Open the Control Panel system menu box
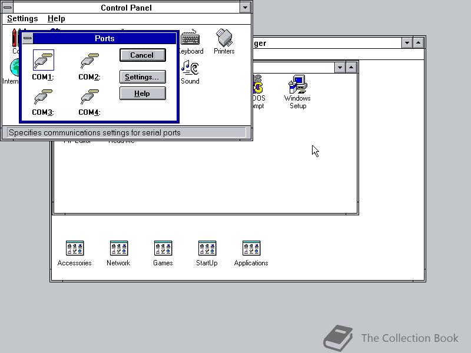Viewport: 471px width, 353px height. (x=8, y=8)
